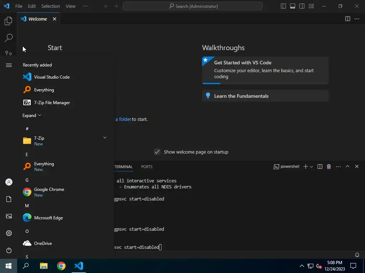Open Pictures from Start menu side rail

pos(9,216)
